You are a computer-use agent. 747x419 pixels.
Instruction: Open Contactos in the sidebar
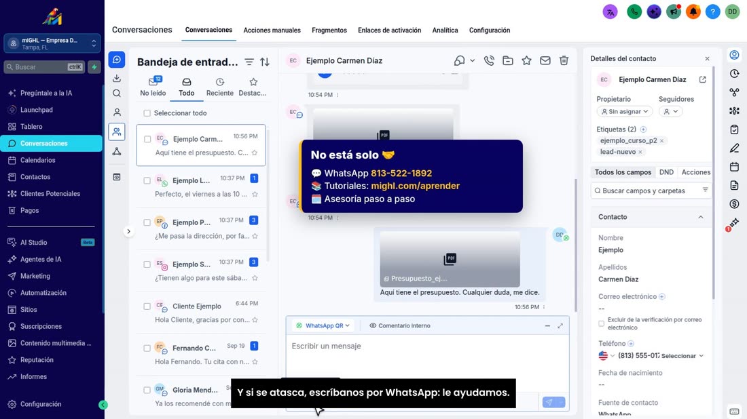tap(35, 177)
